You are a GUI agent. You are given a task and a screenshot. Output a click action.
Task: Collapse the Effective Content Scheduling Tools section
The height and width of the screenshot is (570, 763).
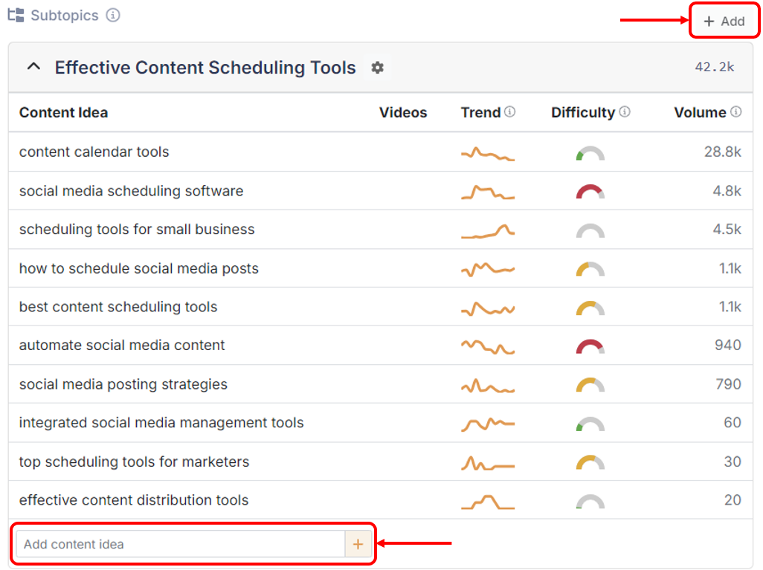(x=33, y=67)
